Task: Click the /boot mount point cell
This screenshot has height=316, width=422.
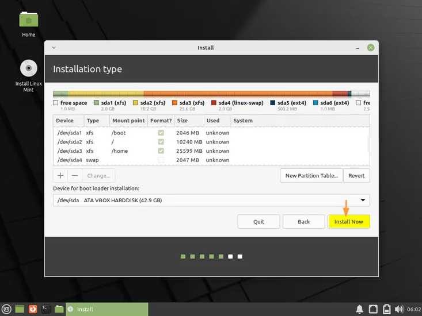Action: (119, 133)
